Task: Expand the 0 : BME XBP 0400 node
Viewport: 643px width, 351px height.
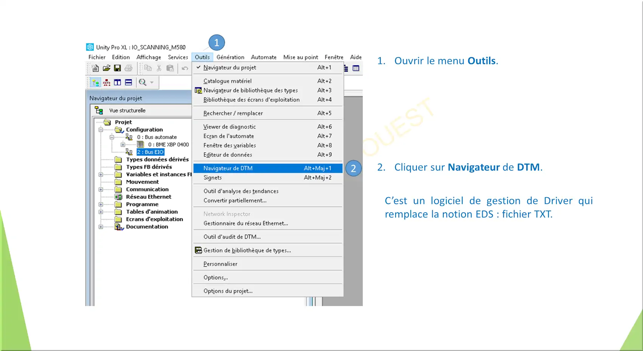Action: point(123,145)
